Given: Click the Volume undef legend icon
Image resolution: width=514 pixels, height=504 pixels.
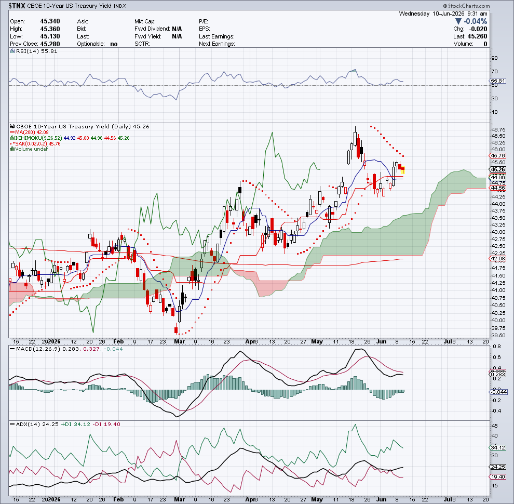Looking at the screenshot, I should tap(12, 149).
